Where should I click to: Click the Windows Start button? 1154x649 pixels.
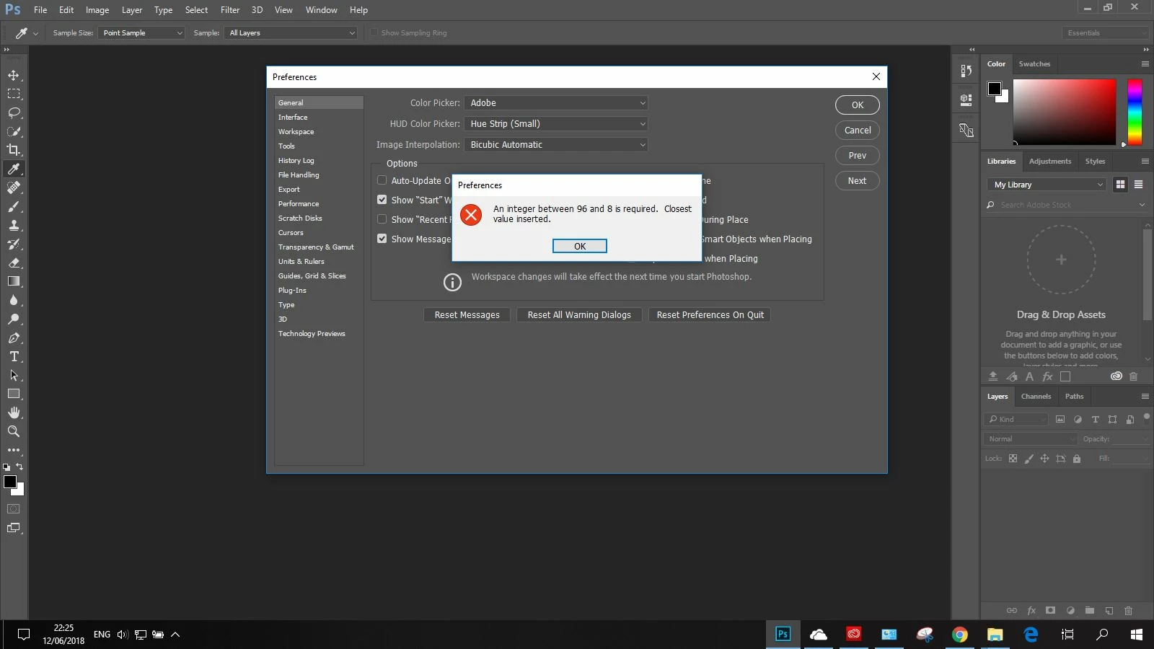(1137, 635)
